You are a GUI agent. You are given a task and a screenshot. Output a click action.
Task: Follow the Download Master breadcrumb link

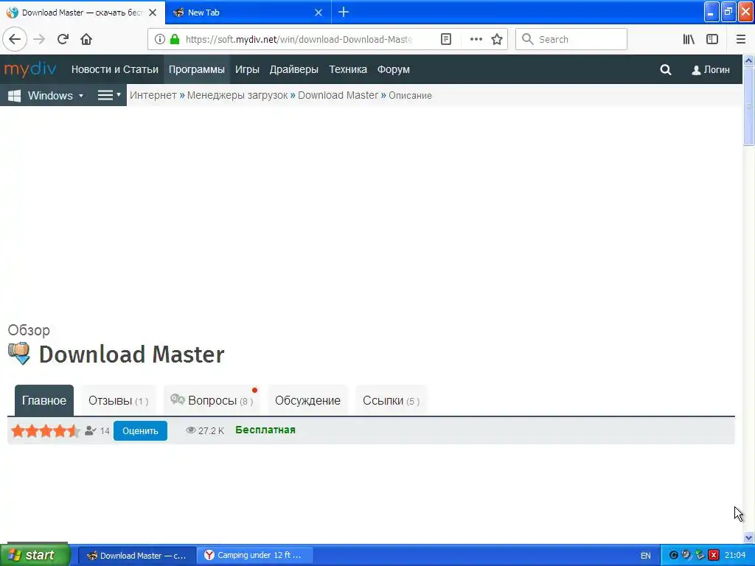[x=338, y=95]
